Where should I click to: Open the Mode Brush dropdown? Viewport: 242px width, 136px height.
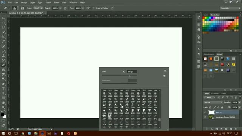(38, 8)
